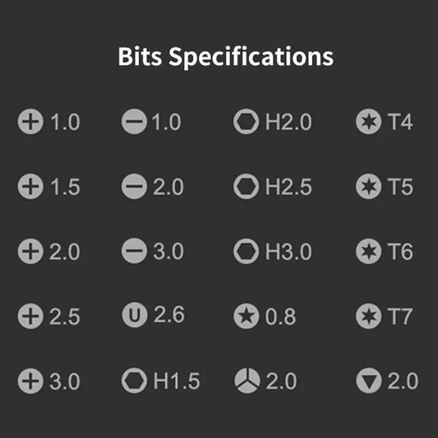Click the Torx T6 star icon

[x=369, y=252]
